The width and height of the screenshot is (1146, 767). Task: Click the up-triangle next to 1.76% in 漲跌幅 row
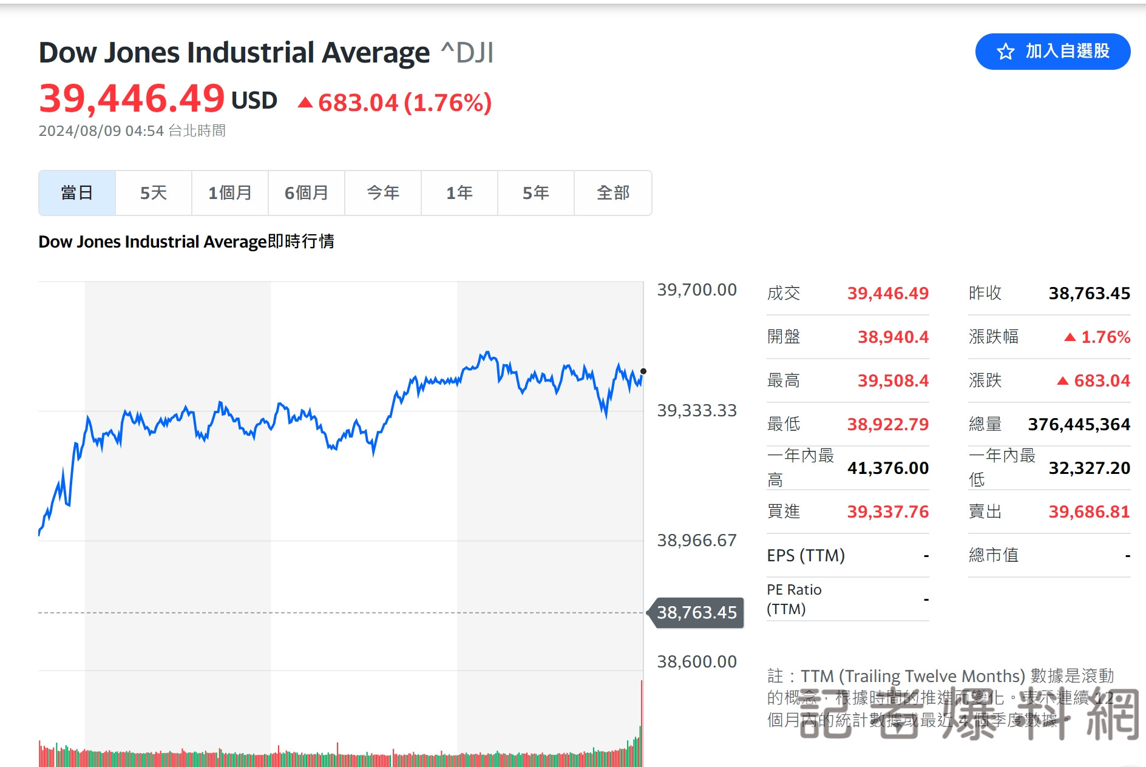pos(1070,337)
